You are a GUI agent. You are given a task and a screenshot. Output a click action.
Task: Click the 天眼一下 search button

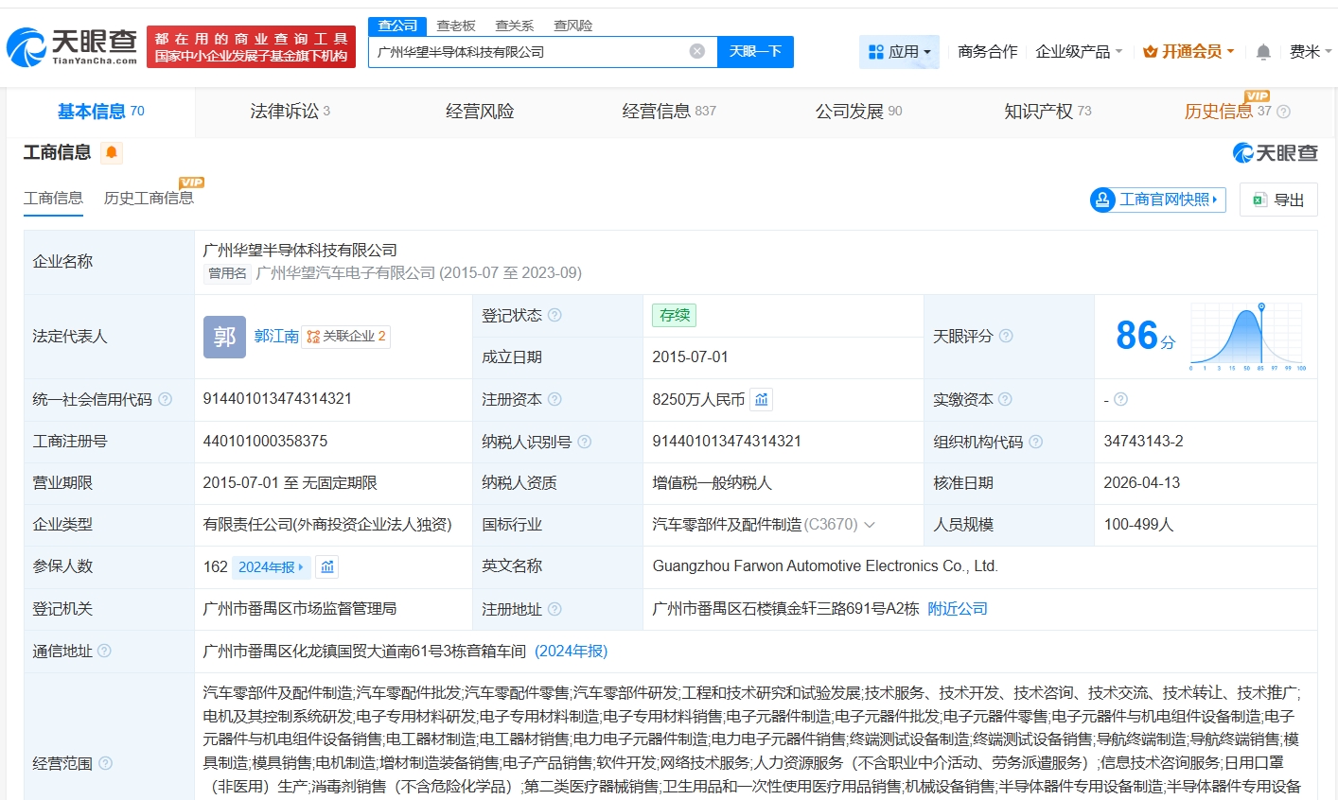coord(755,52)
